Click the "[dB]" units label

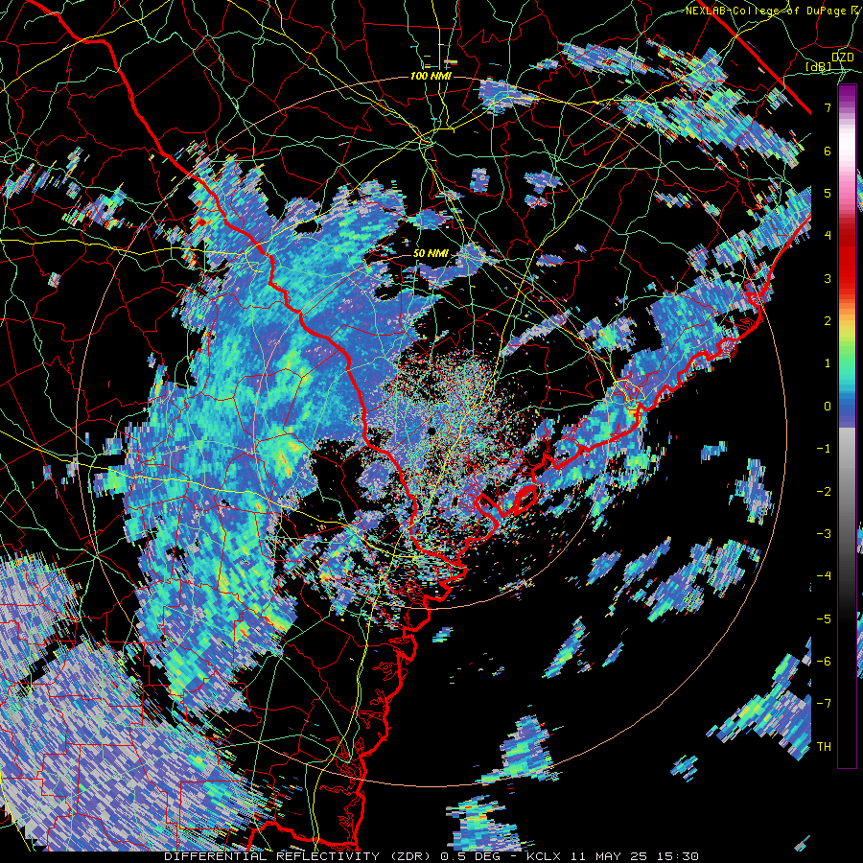818,66
